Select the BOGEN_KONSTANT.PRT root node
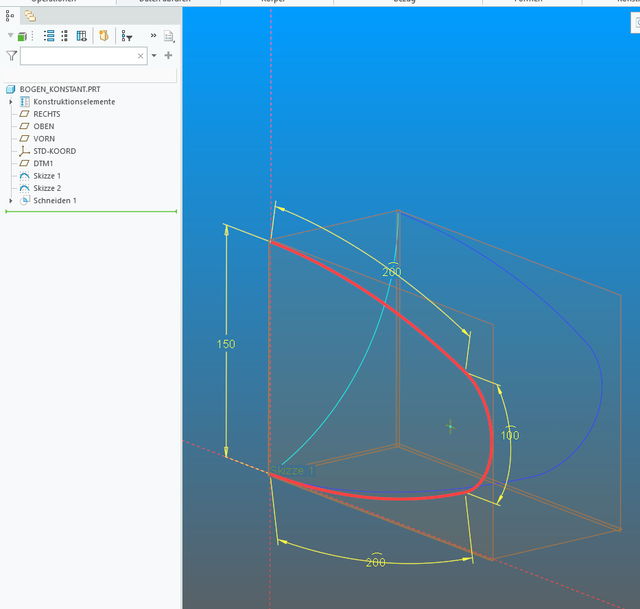The image size is (640, 609). (60, 89)
